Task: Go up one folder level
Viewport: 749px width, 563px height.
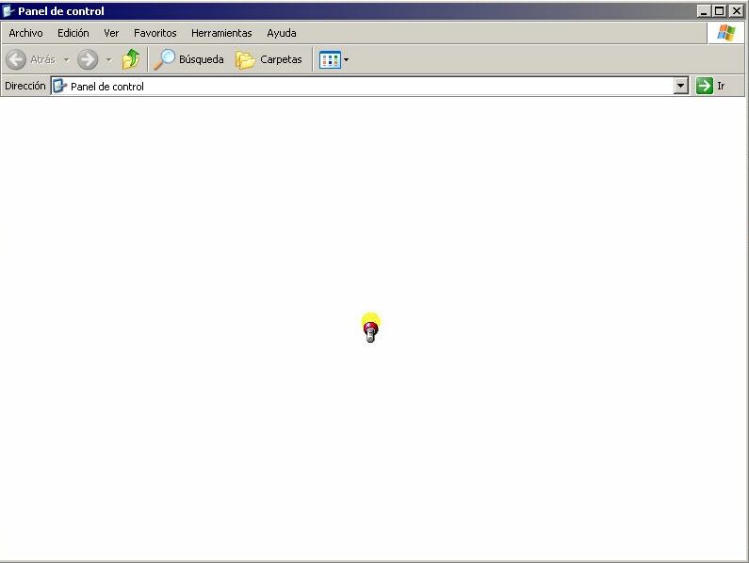Action: click(x=130, y=59)
